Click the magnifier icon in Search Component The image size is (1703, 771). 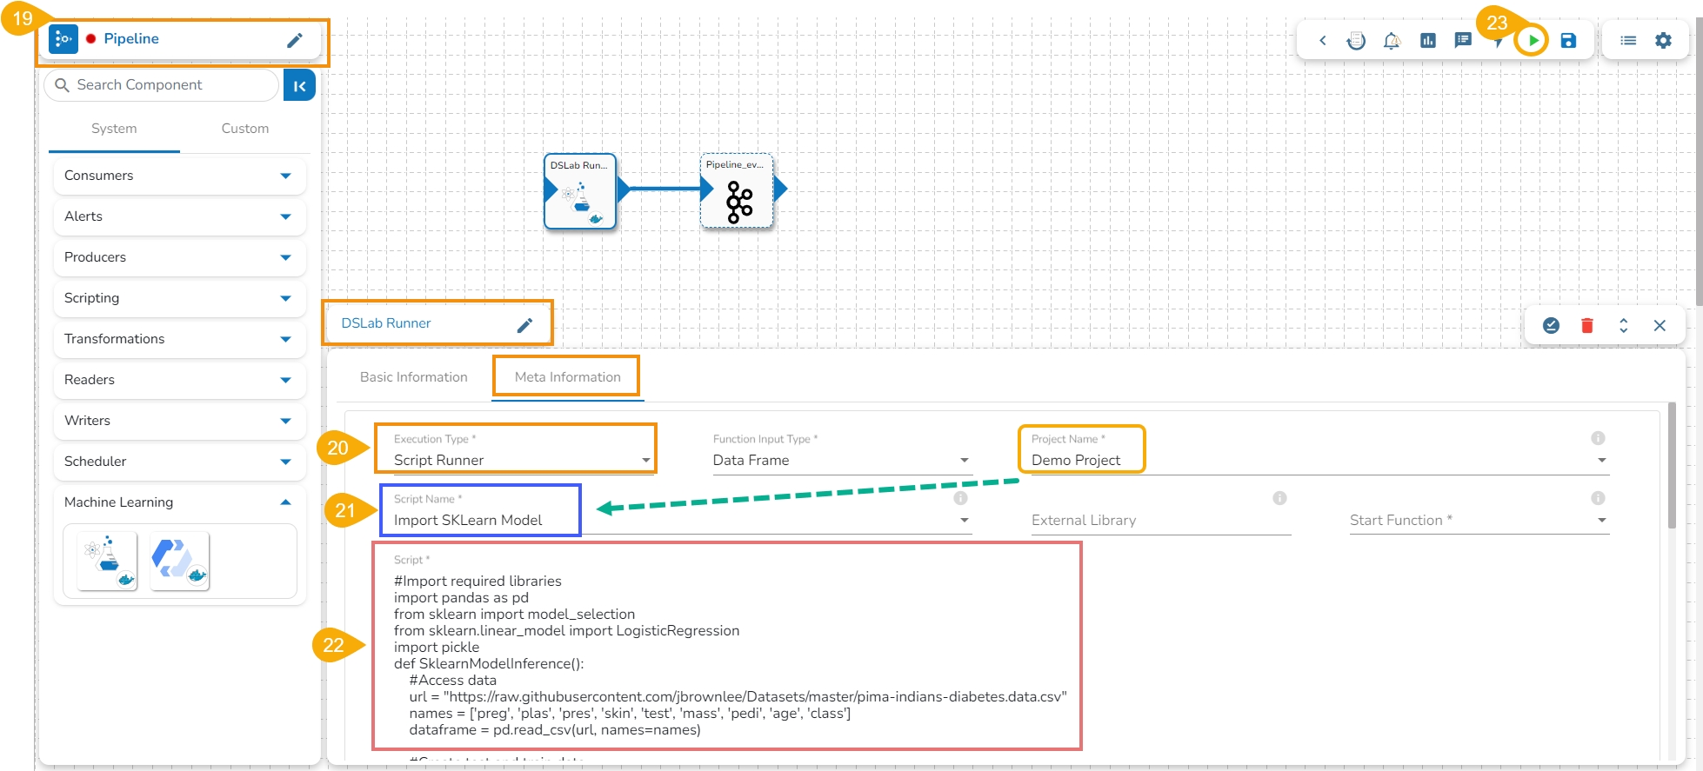pos(62,85)
